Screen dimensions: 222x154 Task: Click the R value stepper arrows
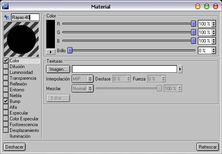pyautogui.click(x=213, y=24)
